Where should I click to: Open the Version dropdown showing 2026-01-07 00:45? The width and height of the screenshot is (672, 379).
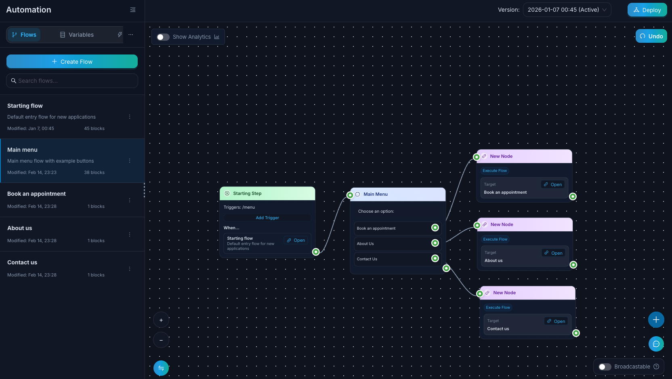point(567,9)
